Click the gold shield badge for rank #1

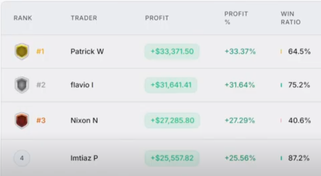point(22,51)
